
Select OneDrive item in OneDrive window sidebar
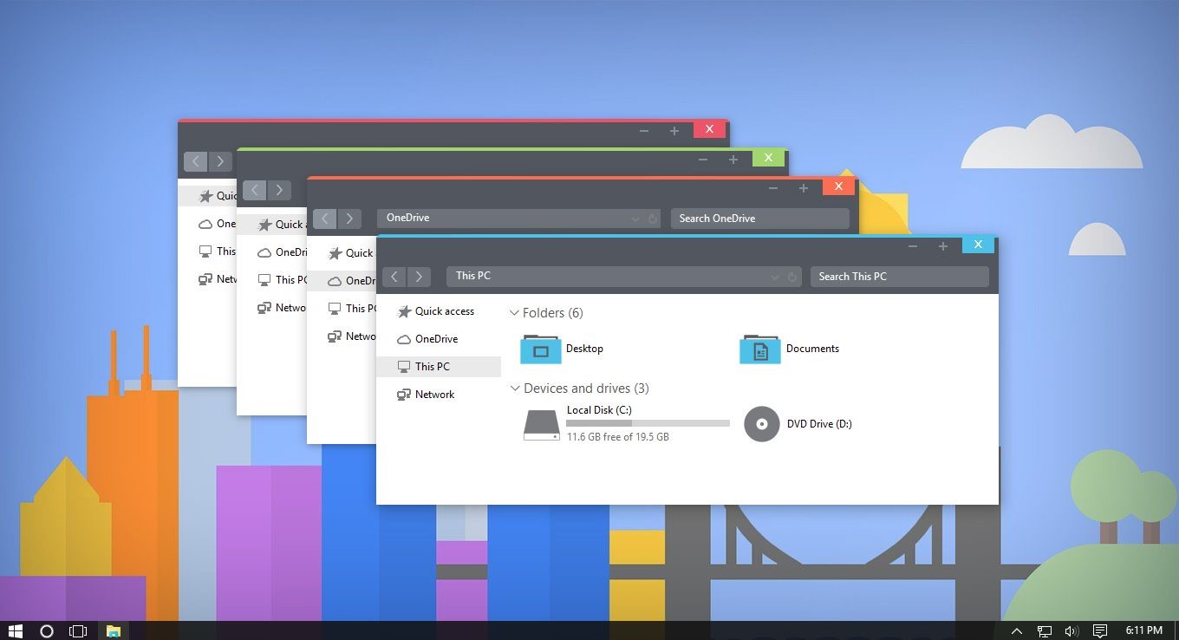342,281
